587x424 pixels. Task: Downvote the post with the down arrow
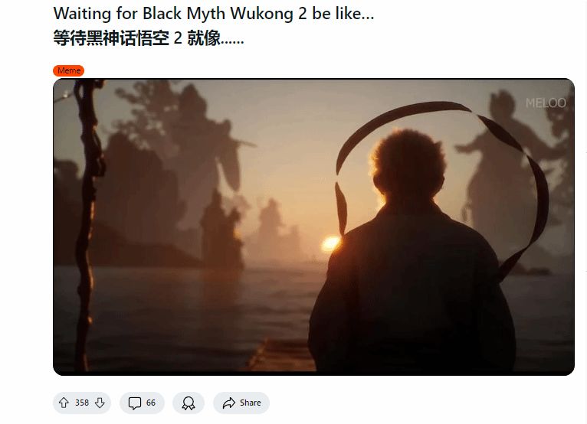(x=100, y=403)
